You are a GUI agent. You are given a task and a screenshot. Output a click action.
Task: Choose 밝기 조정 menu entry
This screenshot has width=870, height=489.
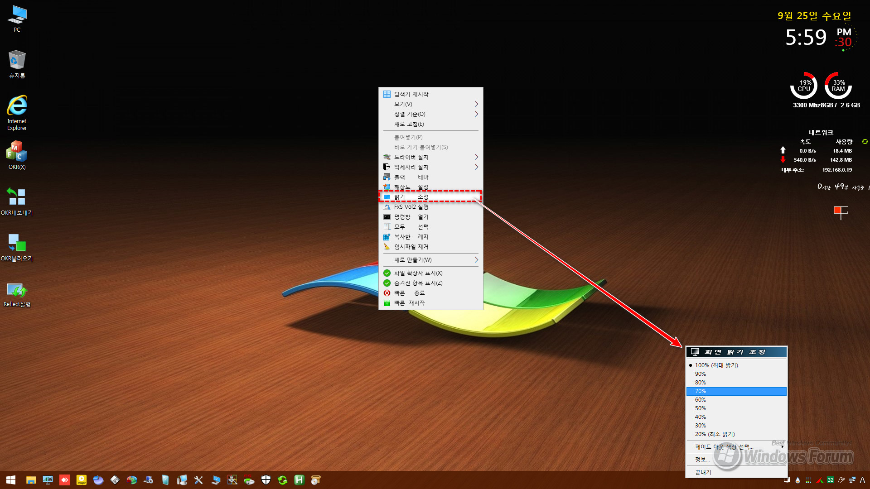point(430,197)
